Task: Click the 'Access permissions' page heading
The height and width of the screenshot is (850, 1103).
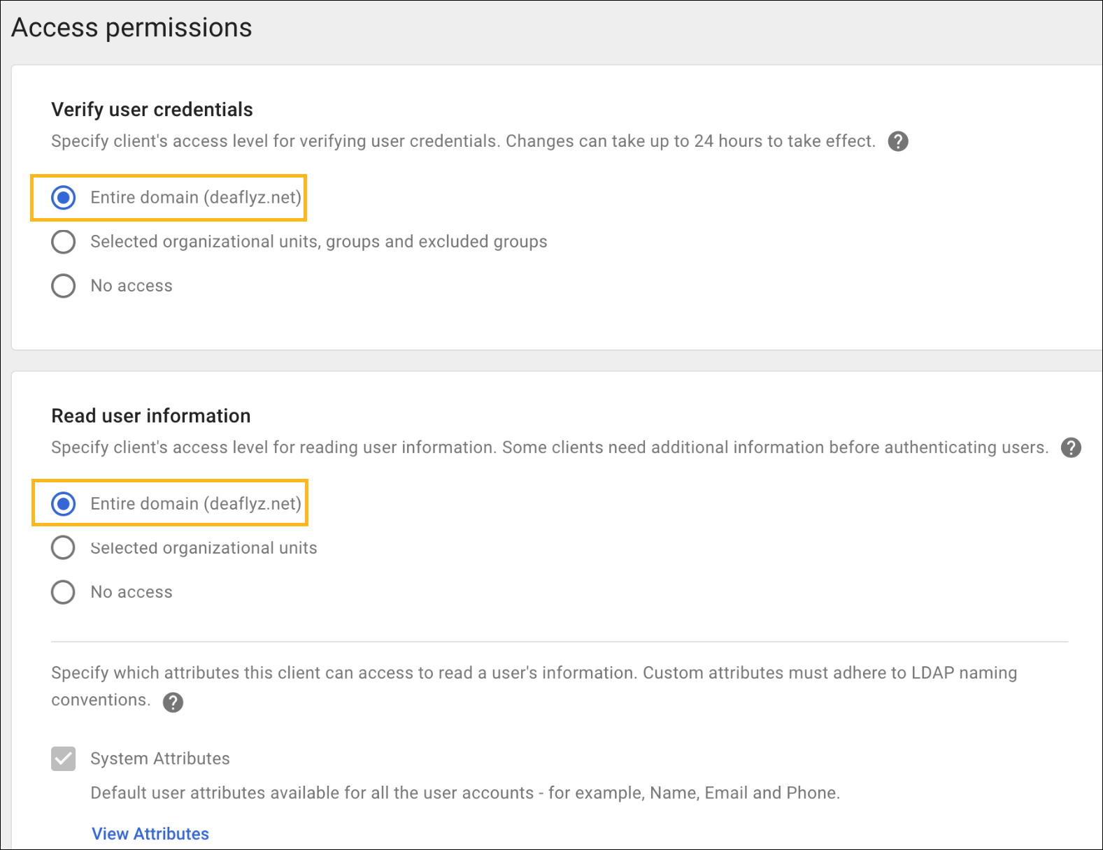Action: tap(131, 28)
